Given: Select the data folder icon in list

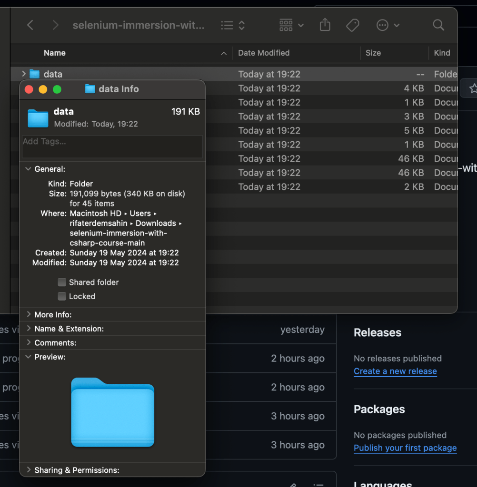Looking at the screenshot, I should click(x=35, y=74).
